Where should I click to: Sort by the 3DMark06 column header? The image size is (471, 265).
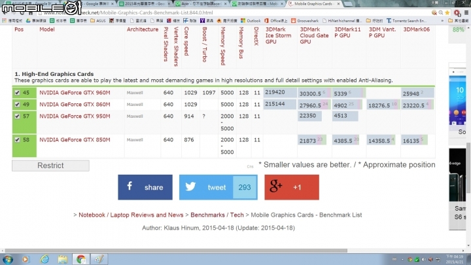(x=416, y=29)
